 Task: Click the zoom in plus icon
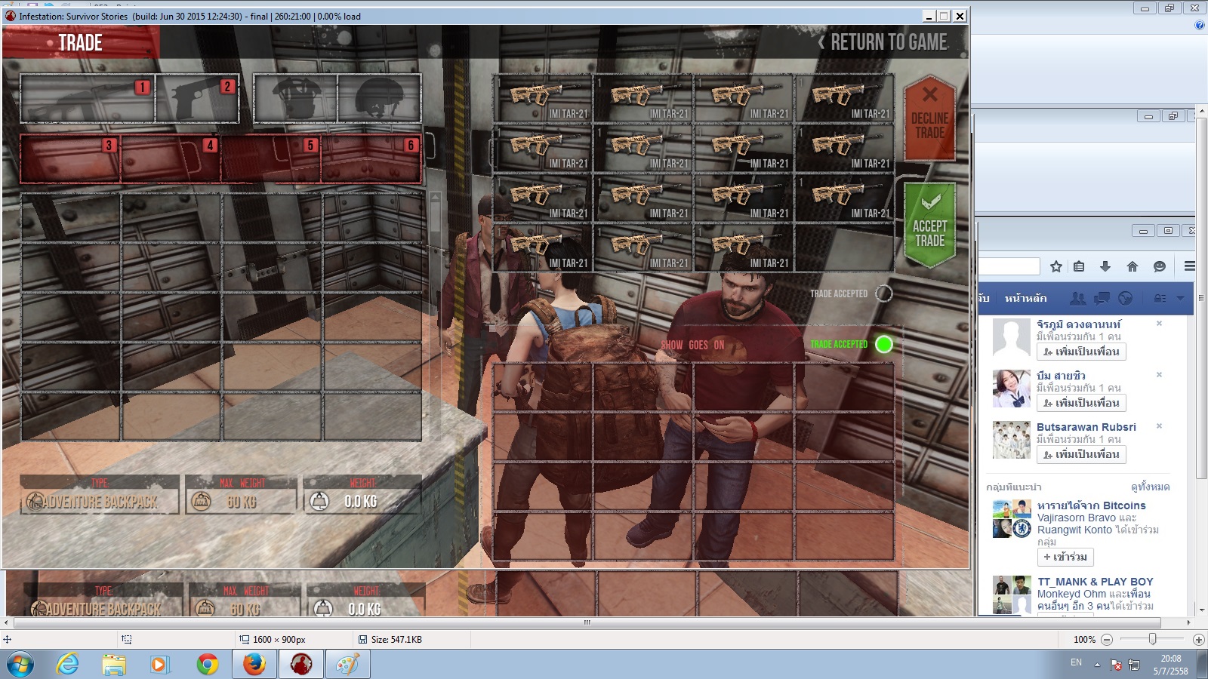(x=1198, y=639)
